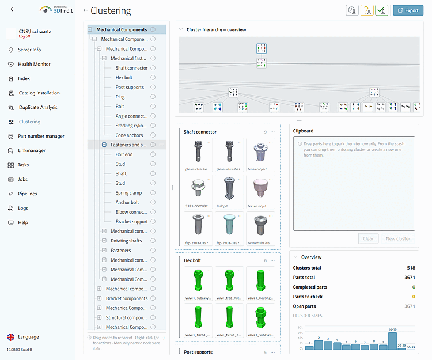Click the Index sidebar icon
The width and height of the screenshot is (432, 360).
[11, 79]
